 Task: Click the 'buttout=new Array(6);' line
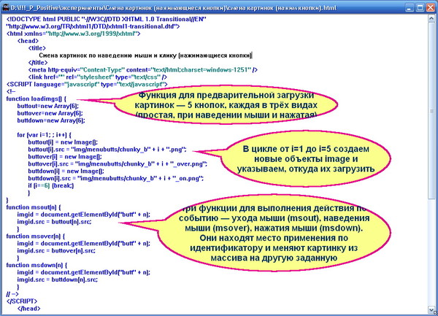[48, 106]
